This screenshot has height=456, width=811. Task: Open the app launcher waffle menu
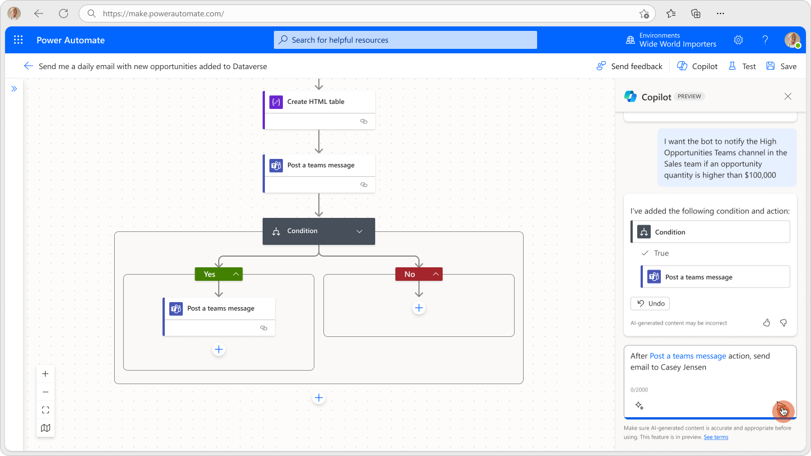click(x=18, y=40)
